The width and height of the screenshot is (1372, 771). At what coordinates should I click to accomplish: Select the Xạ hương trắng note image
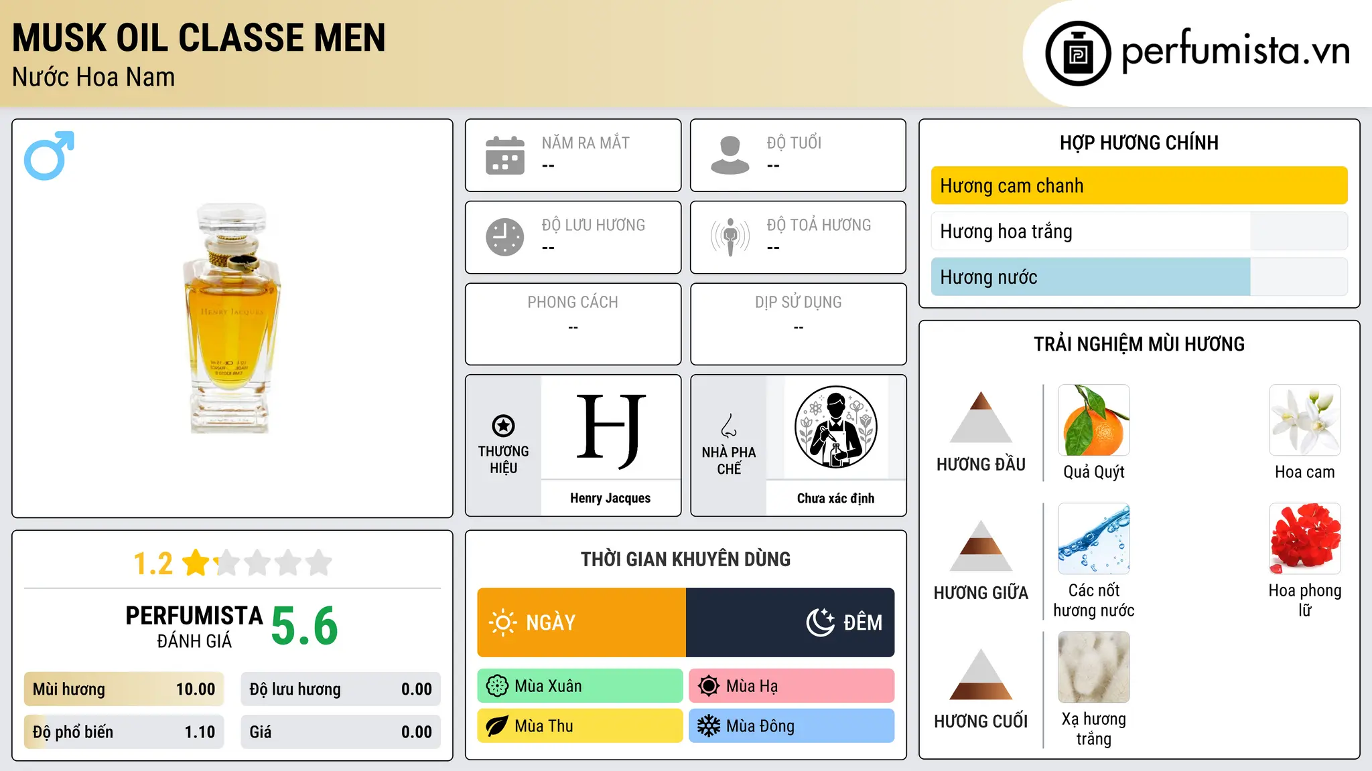point(1094,667)
